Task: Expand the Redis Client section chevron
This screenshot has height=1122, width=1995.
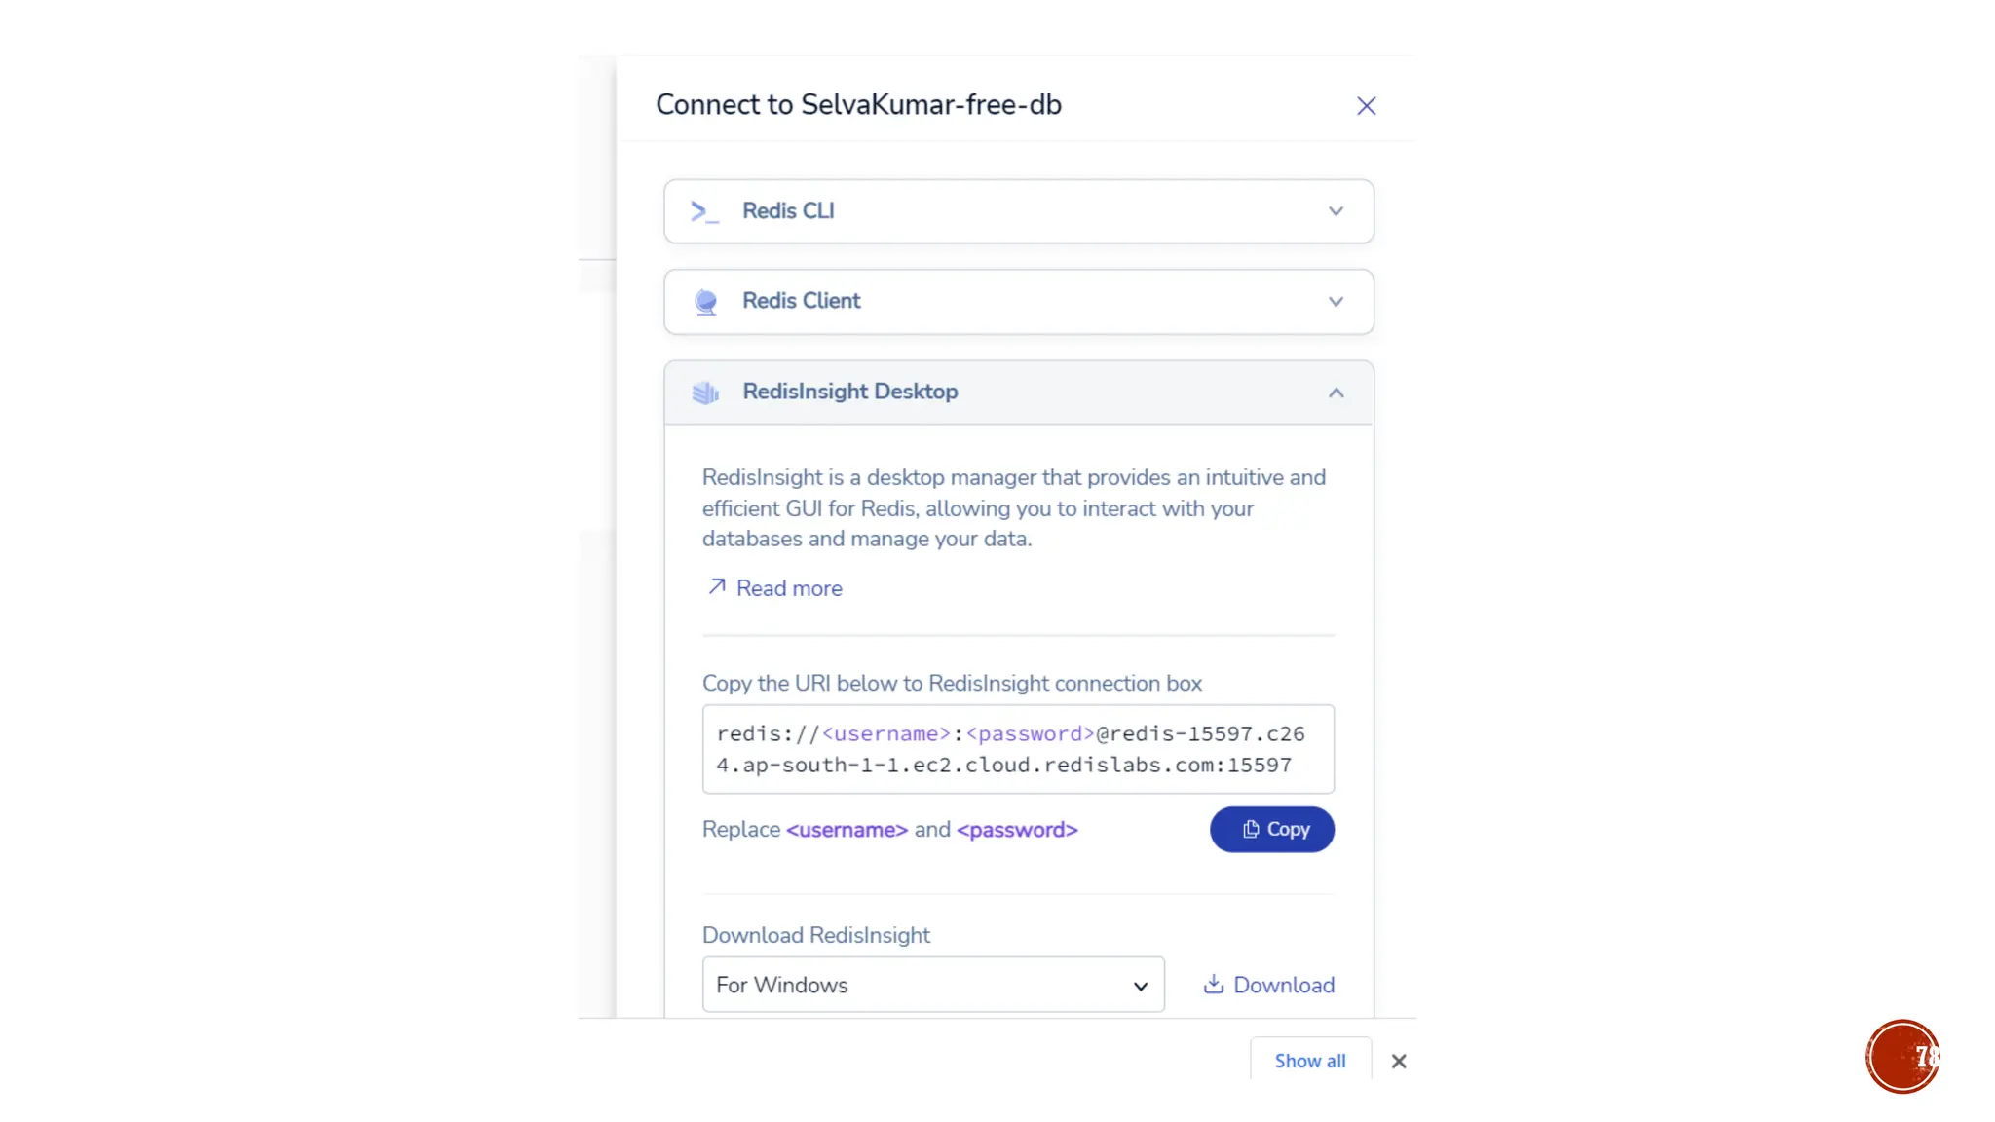Action: tap(1336, 302)
